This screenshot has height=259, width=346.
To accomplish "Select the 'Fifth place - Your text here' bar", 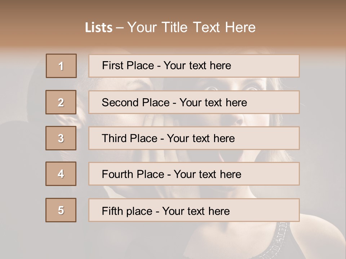I will 194,210.
